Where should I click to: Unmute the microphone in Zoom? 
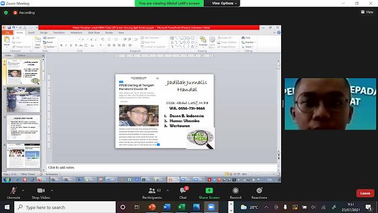click(x=14, y=193)
